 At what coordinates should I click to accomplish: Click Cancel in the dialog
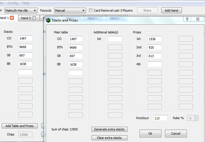176,134
